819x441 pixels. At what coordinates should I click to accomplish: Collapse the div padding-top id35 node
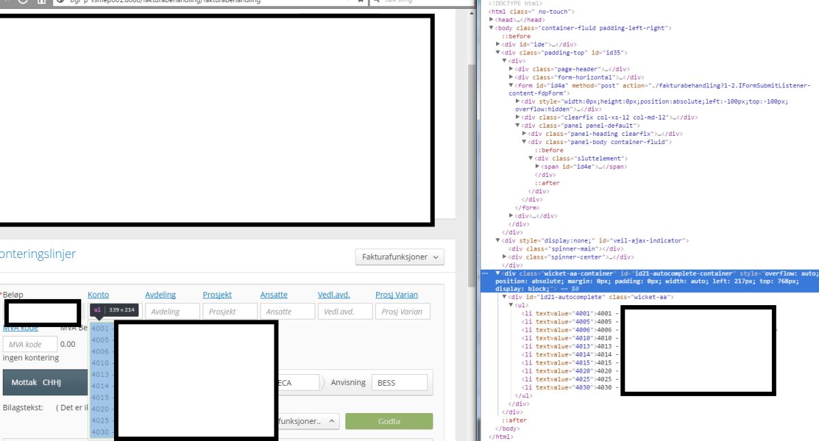click(x=498, y=53)
